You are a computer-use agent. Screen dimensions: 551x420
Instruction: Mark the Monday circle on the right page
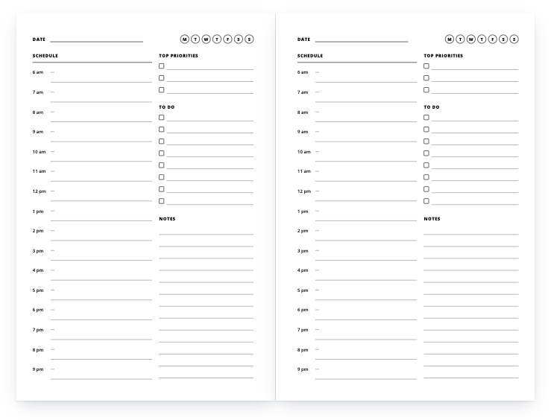tap(450, 39)
